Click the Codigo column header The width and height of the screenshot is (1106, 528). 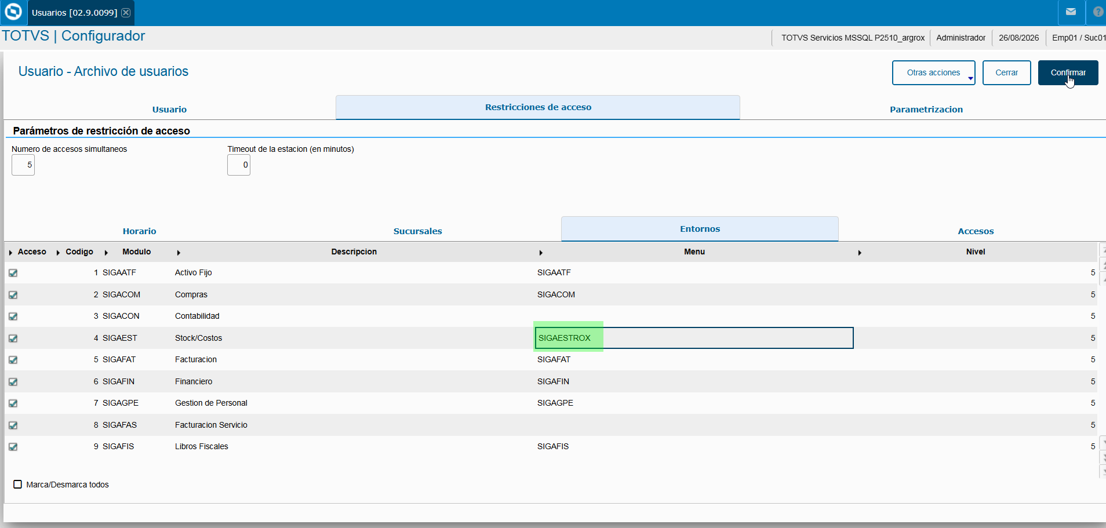point(79,252)
